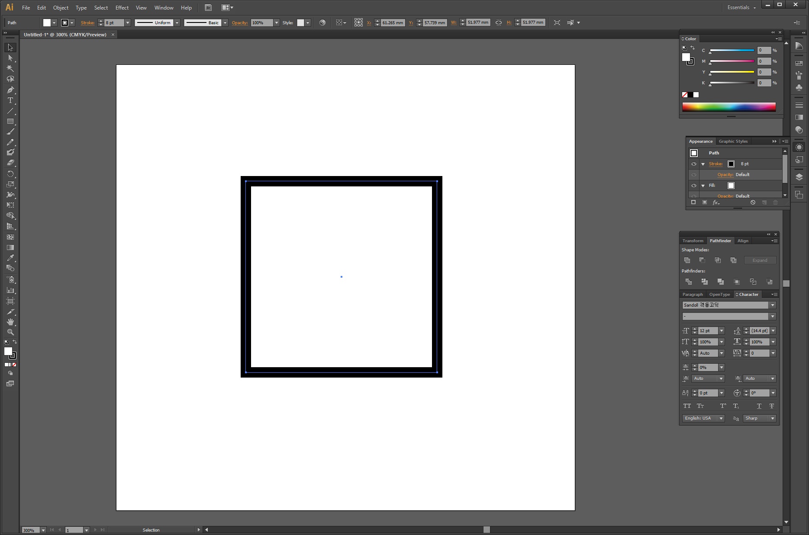Select the Line Segment tool
The height and width of the screenshot is (535, 809).
point(10,111)
